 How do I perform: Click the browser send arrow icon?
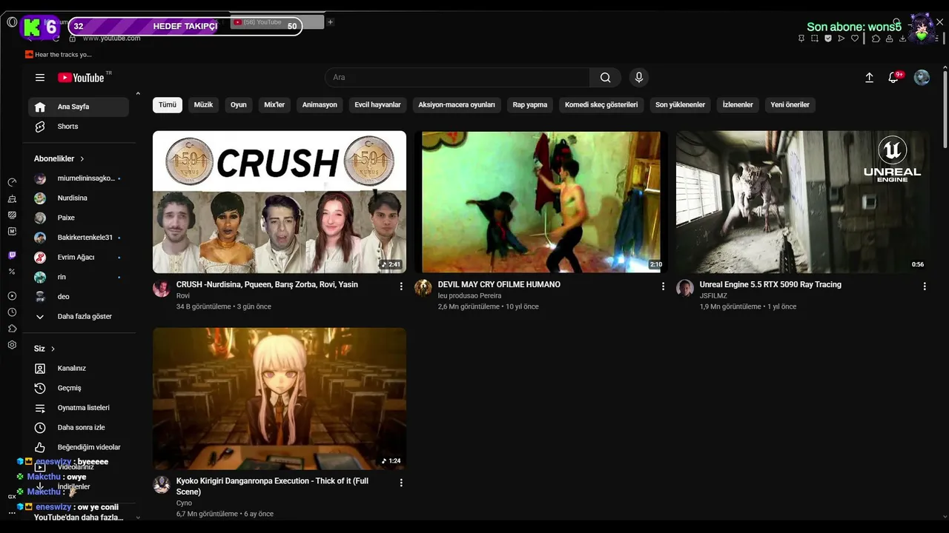841,38
